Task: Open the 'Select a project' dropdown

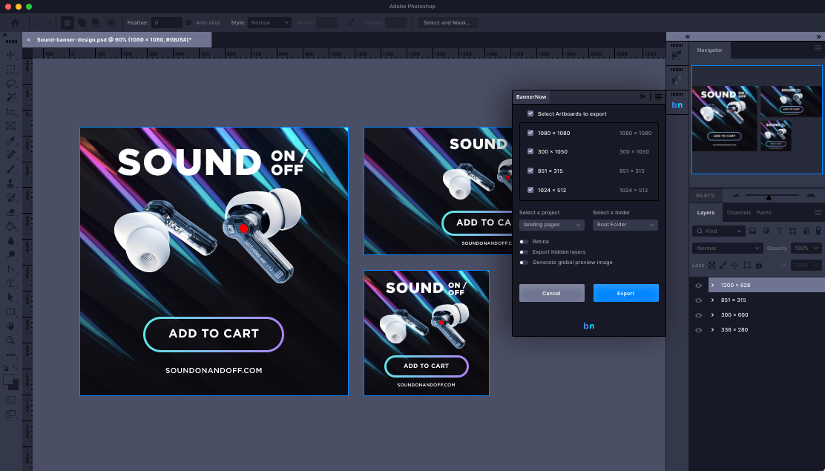Action: coord(551,225)
